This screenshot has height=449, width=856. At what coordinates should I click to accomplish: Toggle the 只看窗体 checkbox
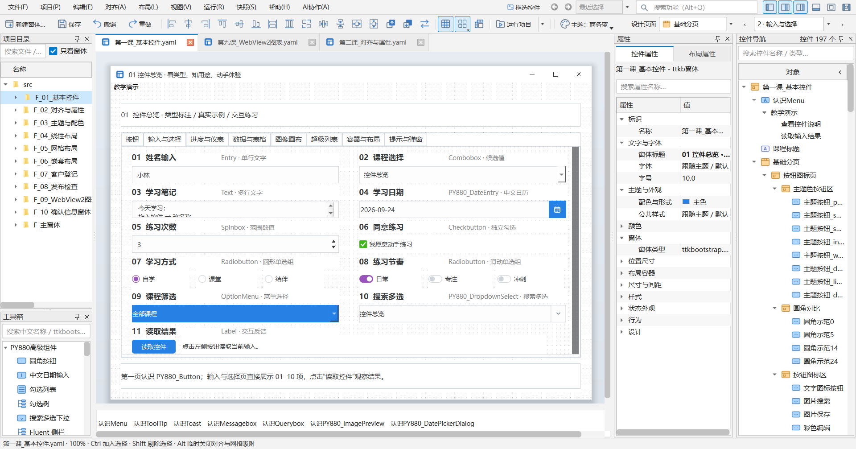point(53,51)
